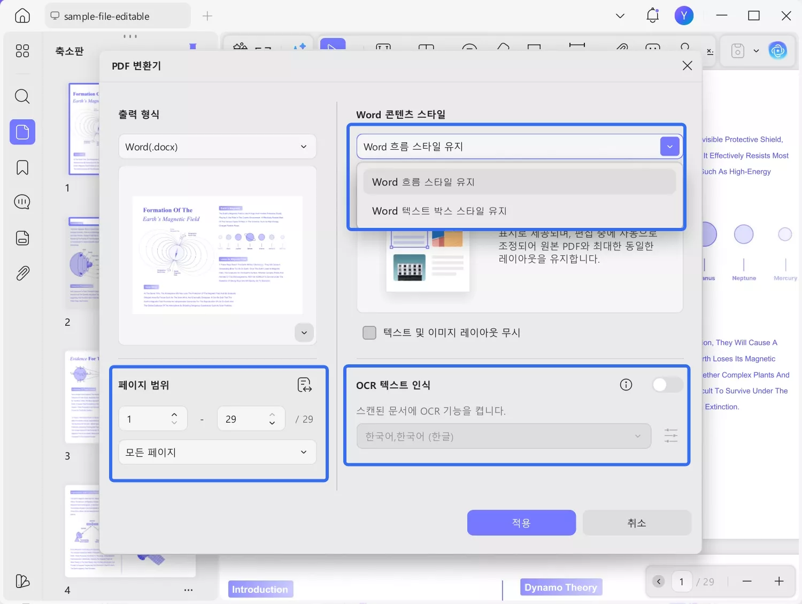Click the signature tool icon at sidebar bottom
The width and height of the screenshot is (802, 604).
[x=22, y=581]
